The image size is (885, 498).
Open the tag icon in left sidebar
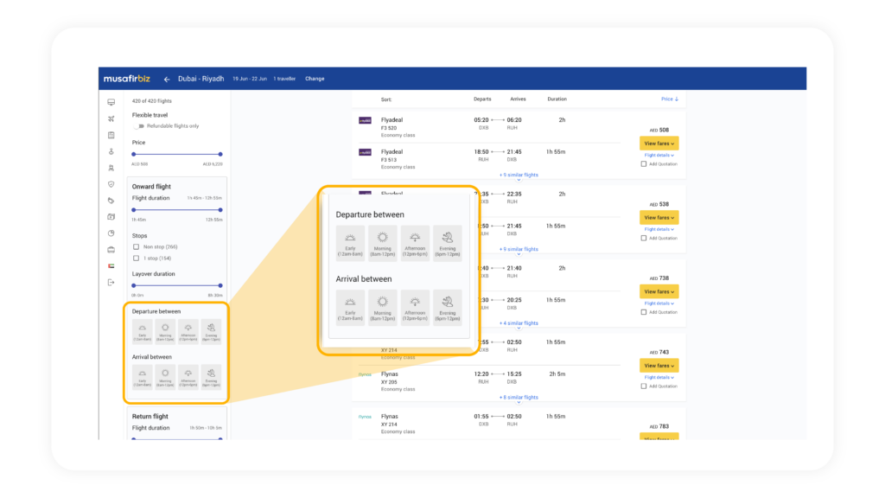point(111,201)
